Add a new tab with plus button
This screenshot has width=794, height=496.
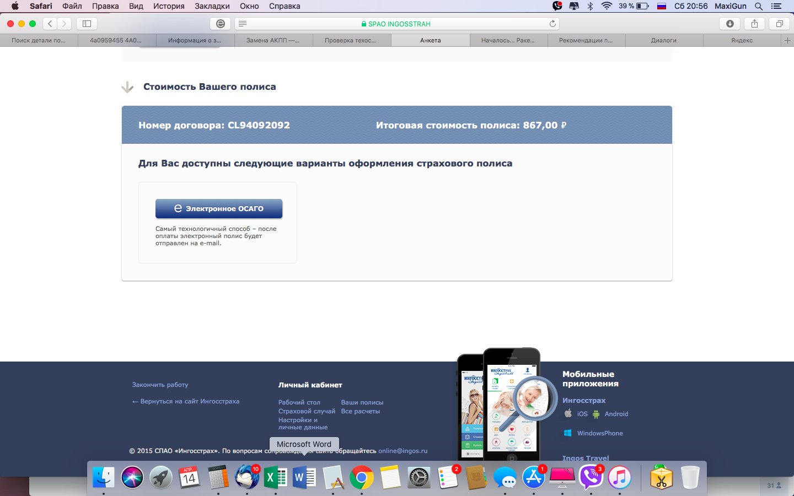coord(787,40)
